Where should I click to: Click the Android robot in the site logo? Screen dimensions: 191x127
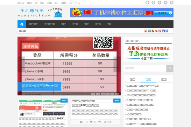click(x=58, y=14)
